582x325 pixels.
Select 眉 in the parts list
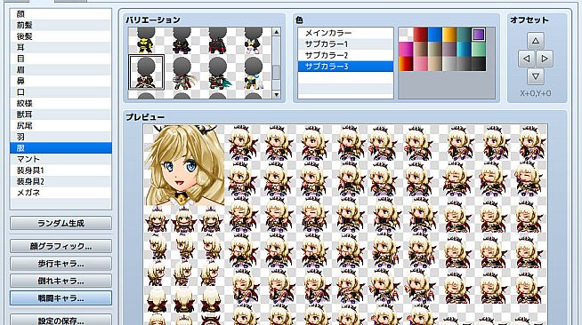click(x=61, y=69)
